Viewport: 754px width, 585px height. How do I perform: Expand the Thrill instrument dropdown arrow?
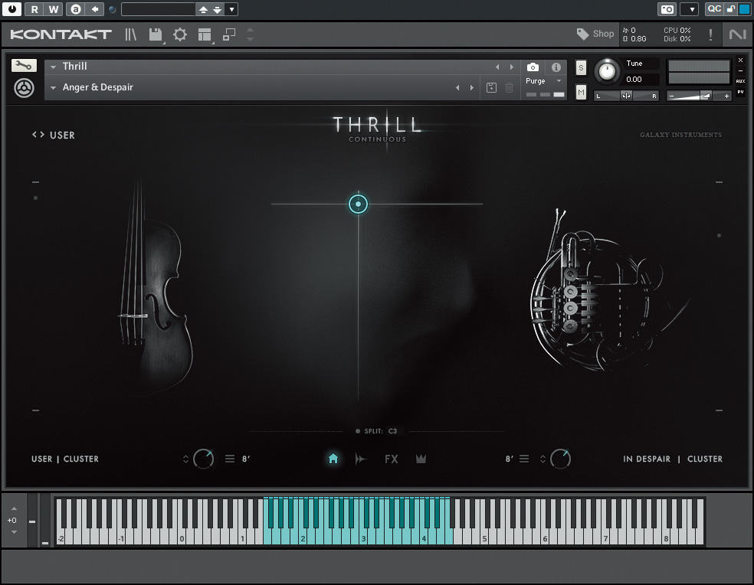[54, 67]
